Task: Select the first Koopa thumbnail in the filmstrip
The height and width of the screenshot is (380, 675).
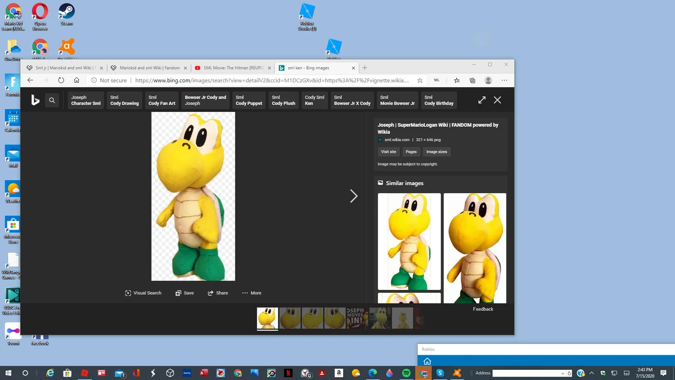Action: tap(267, 318)
